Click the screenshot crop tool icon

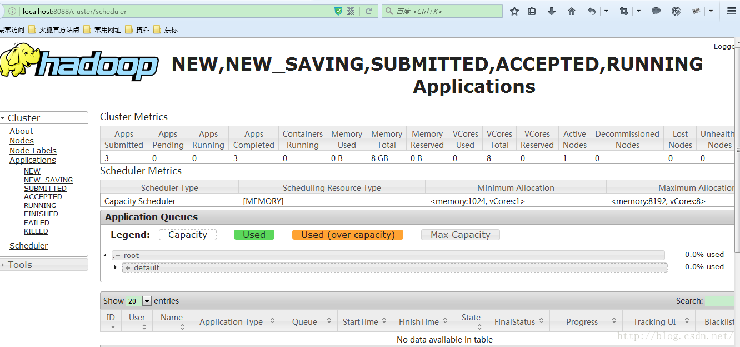624,11
